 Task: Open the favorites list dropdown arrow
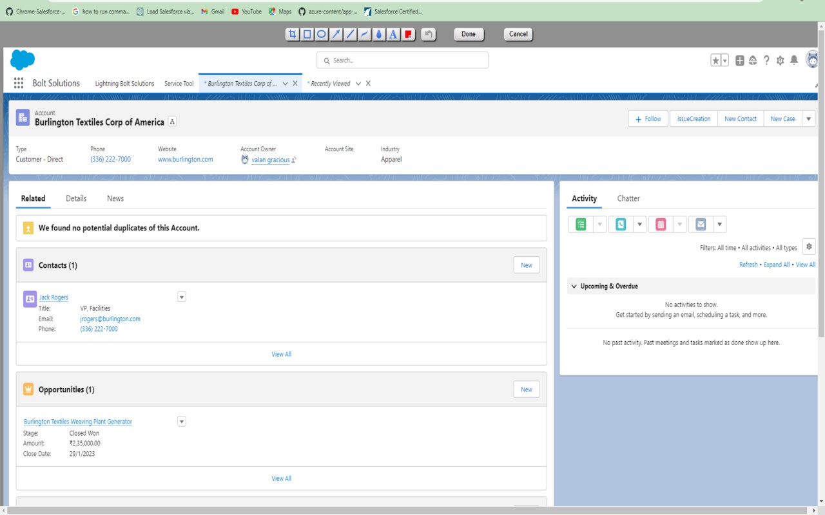click(724, 61)
